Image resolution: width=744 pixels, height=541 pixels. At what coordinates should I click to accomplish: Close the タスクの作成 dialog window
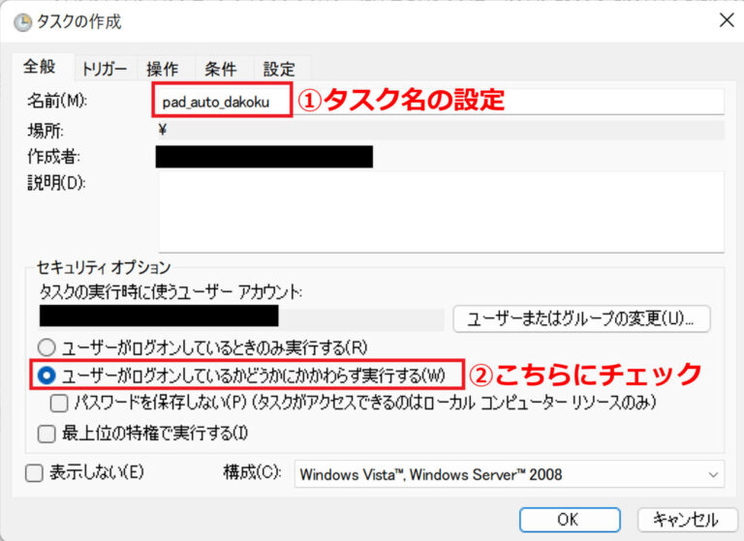(x=724, y=20)
